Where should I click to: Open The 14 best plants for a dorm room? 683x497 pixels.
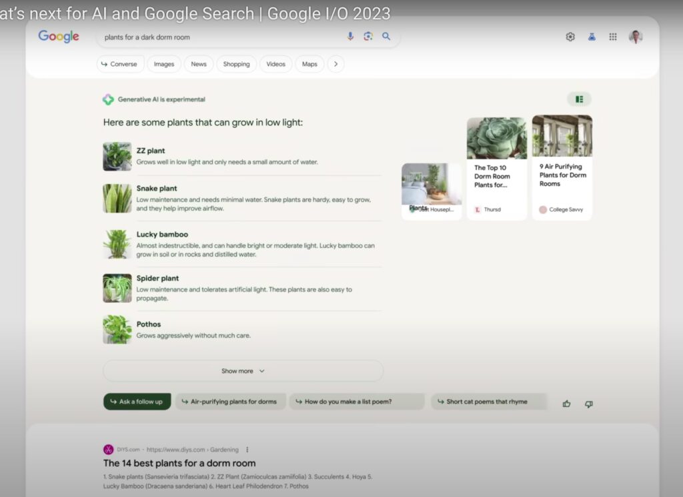coord(179,463)
